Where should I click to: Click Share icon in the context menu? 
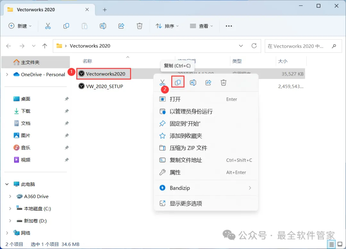point(208,82)
